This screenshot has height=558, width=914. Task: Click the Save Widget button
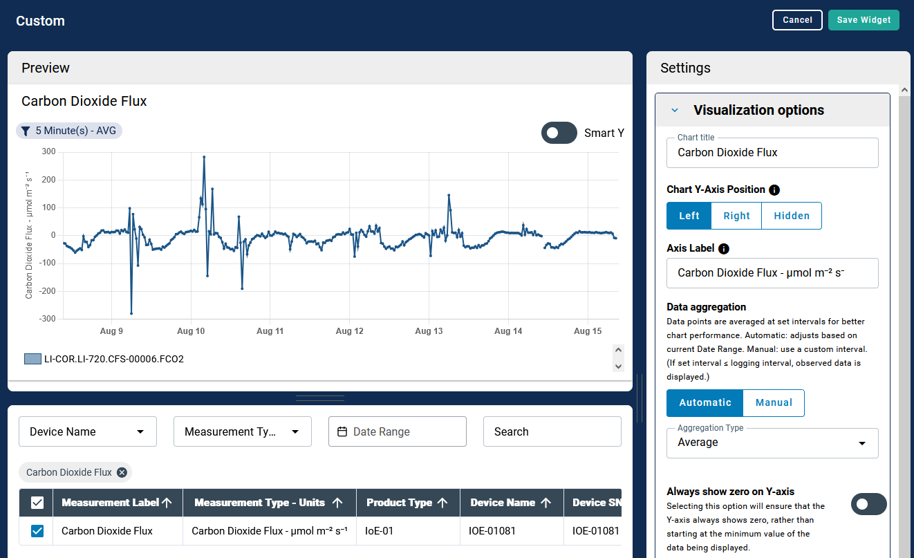tap(864, 20)
